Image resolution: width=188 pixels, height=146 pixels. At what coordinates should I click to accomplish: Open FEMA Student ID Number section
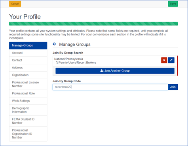pos(28,121)
